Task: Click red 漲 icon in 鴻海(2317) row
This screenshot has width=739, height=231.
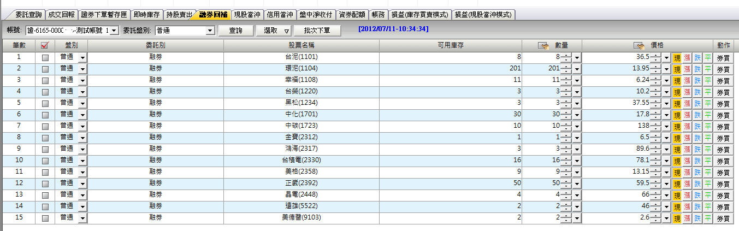Action: pos(687,149)
